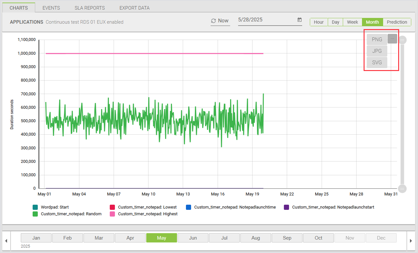Grab the top vertical zoom slider handle

click(x=402, y=40)
